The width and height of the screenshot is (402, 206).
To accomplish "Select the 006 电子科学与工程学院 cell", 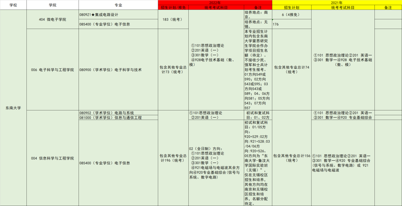I will tap(52, 70).
